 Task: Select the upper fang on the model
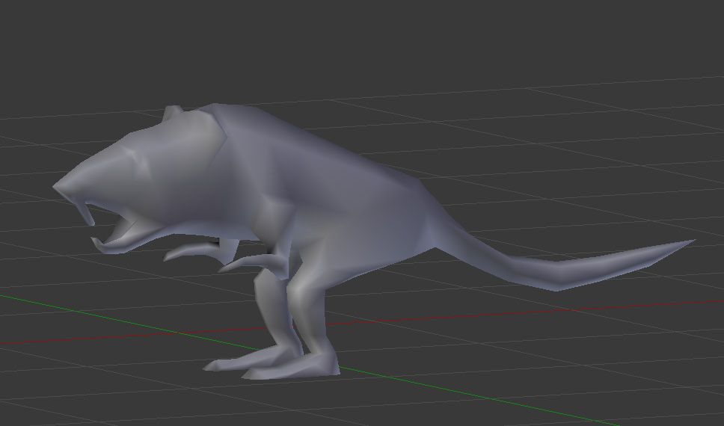coord(90,213)
